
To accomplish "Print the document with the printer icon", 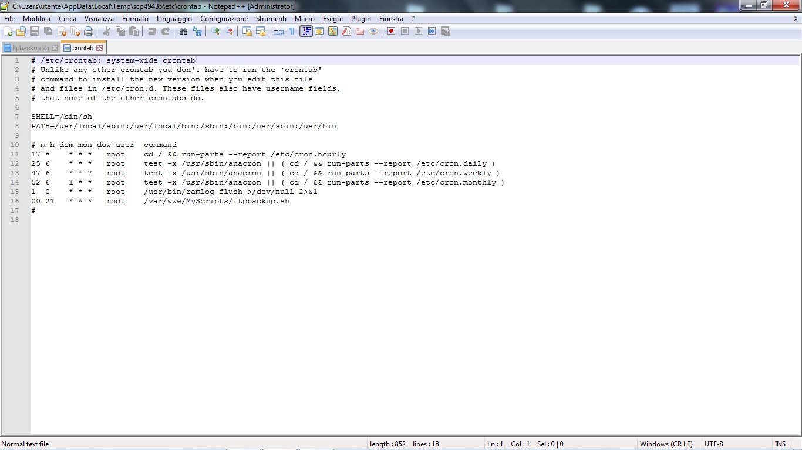I will (x=89, y=31).
